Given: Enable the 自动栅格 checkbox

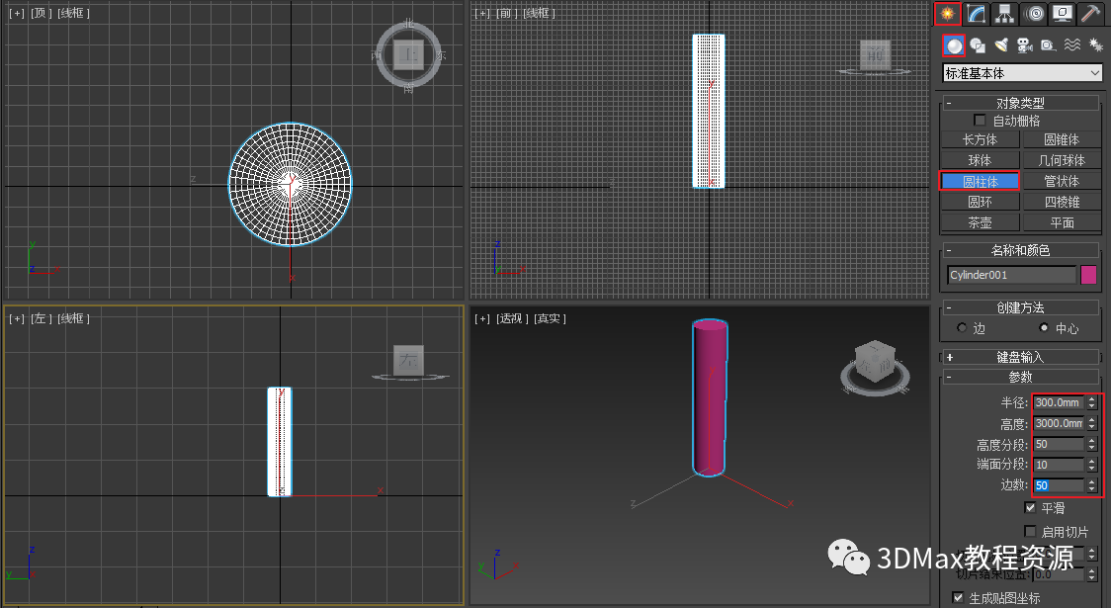Looking at the screenshot, I should [x=980, y=121].
